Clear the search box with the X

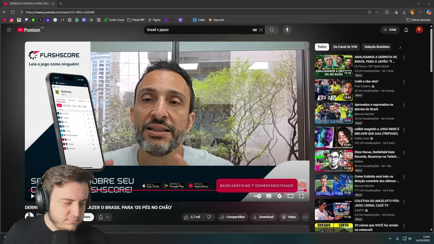click(x=261, y=30)
